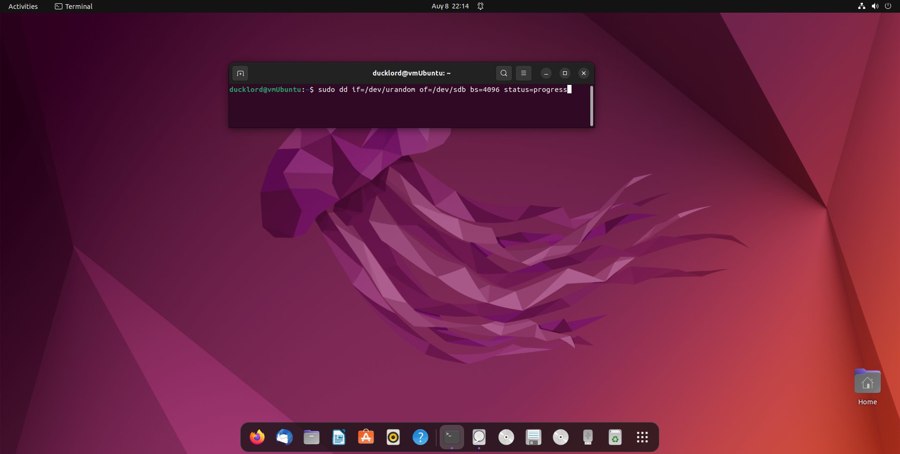Show Applications grid from the dock
The height and width of the screenshot is (454, 900).
click(642, 437)
